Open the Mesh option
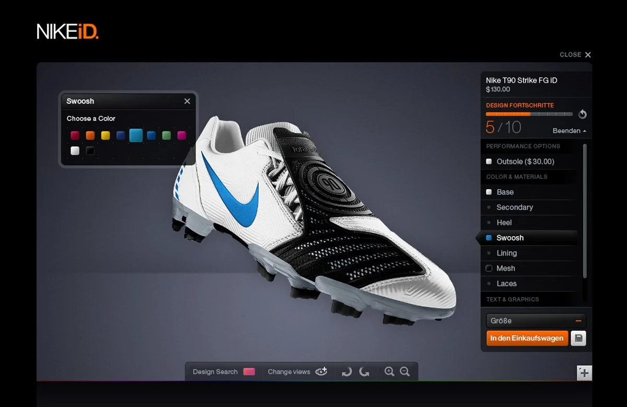 530,268
